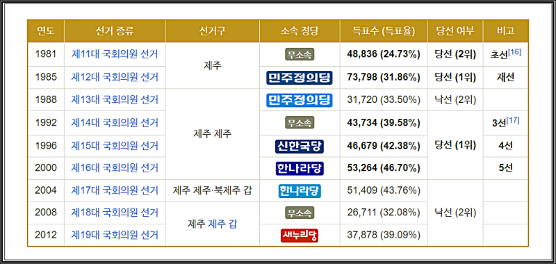Open the 제15대 국회의원 선거 link
The height and width of the screenshot is (264, 556).
[x=115, y=146]
